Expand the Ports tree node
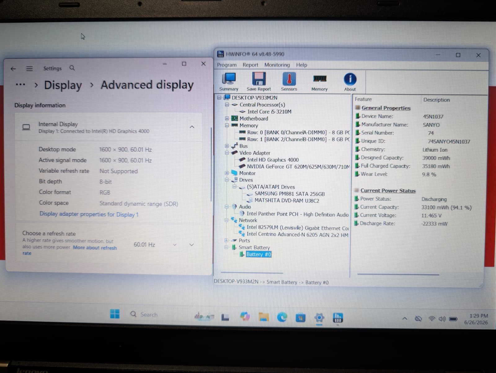 227,240
